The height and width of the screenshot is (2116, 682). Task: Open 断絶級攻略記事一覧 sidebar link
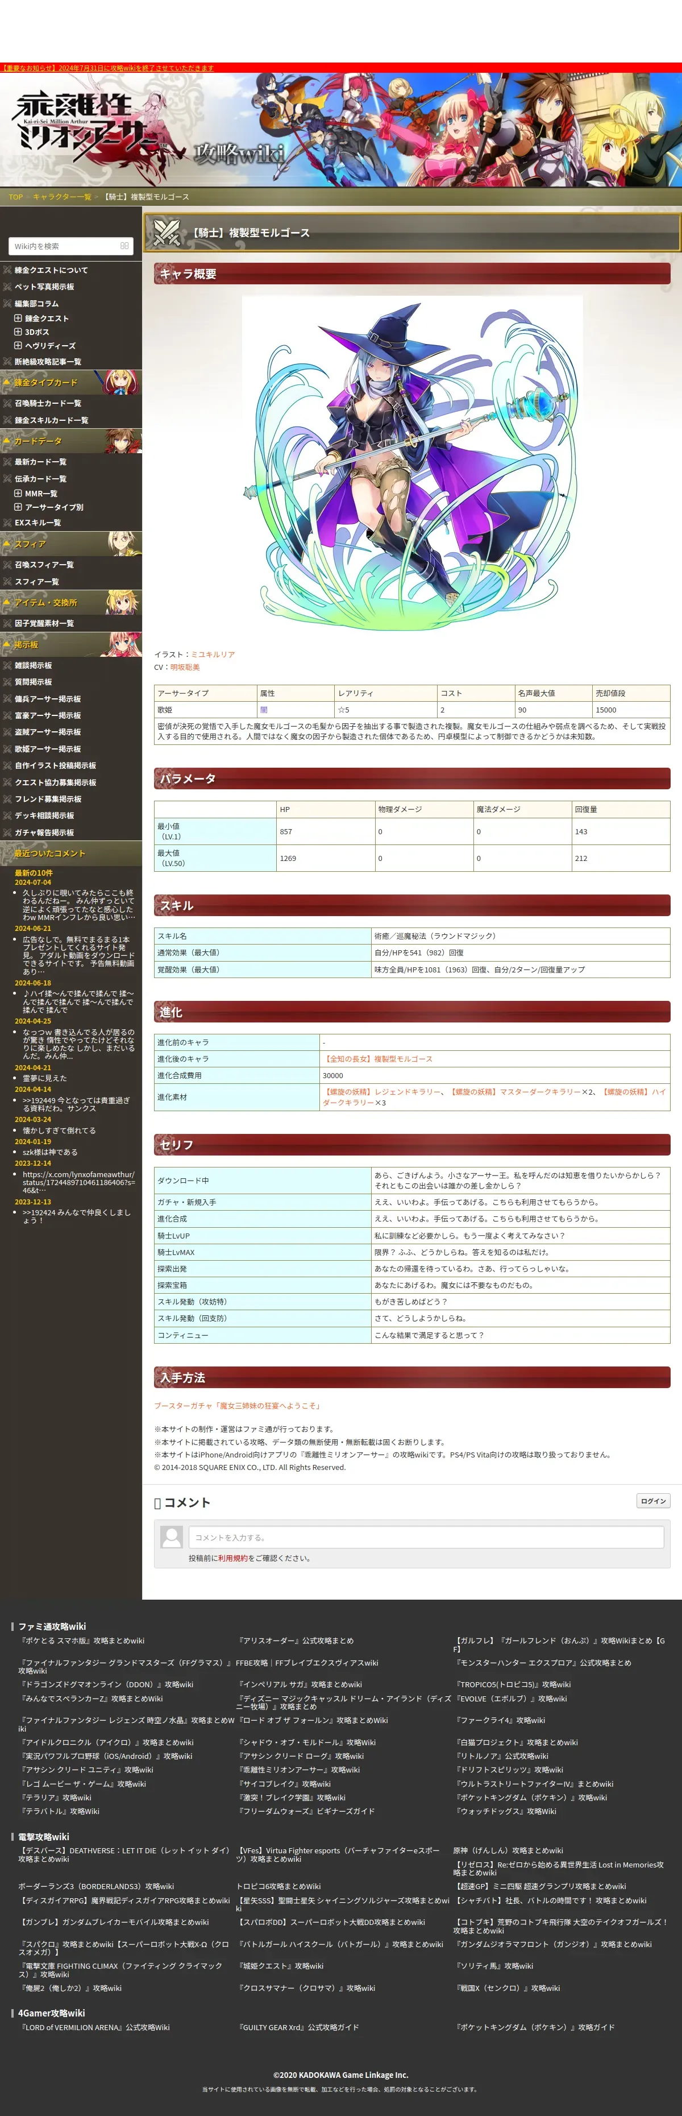[48, 362]
